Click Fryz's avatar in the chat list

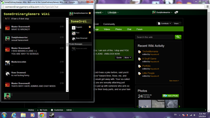73,33
